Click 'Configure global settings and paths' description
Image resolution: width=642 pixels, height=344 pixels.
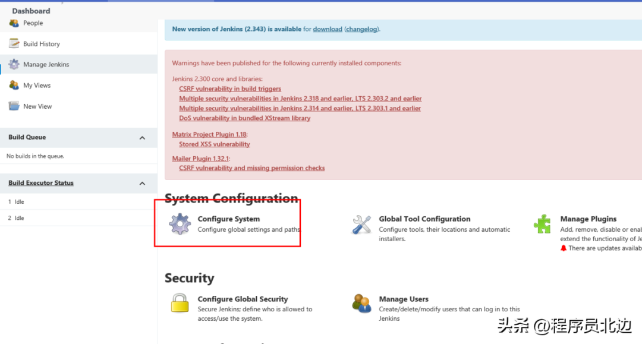[x=249, y=229]
